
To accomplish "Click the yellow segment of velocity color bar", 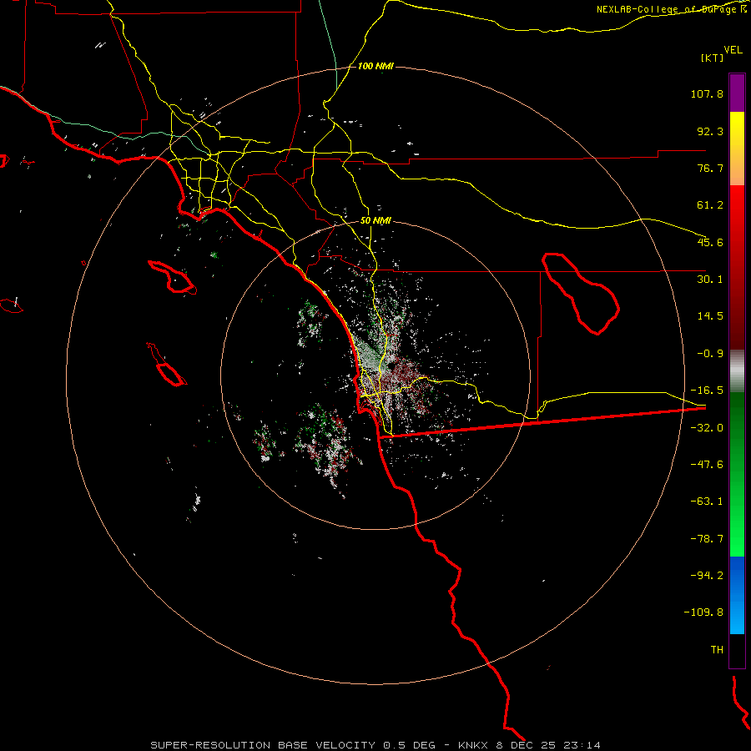I will click(x=737, y=149).
